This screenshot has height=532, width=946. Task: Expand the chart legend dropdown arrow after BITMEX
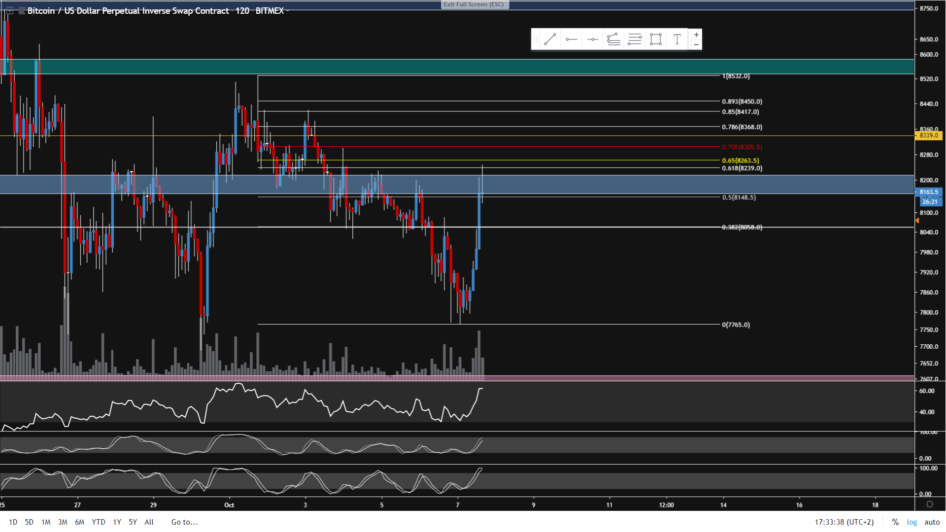[288, 11]
